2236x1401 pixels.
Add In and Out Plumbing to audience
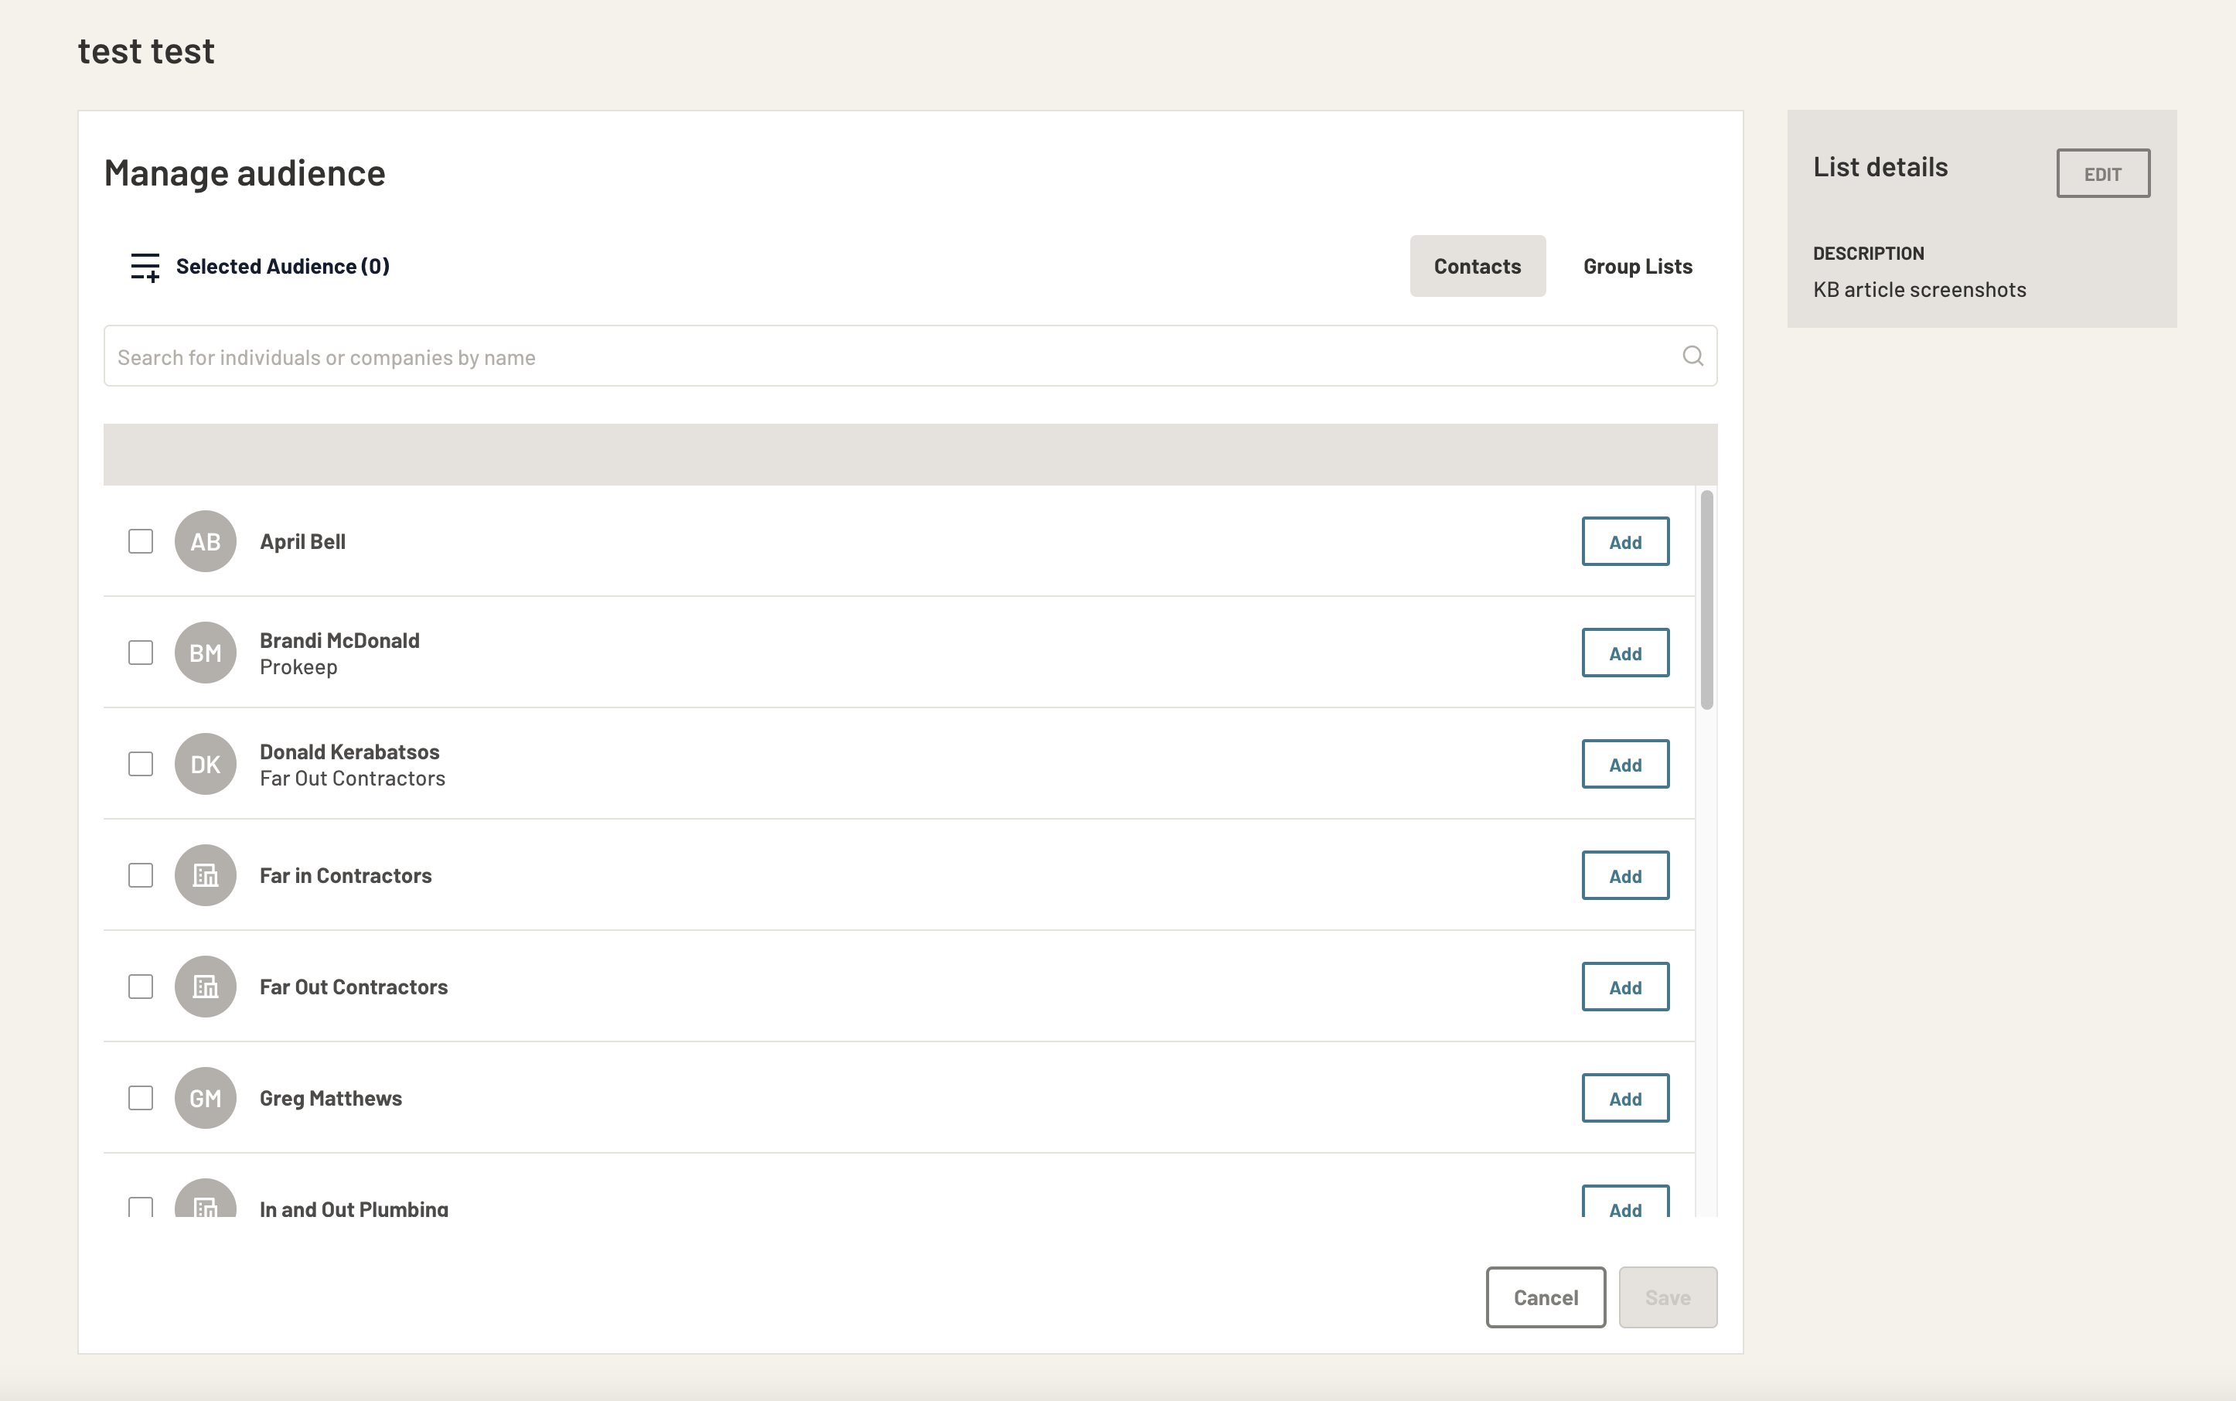click(1625, 1202)
